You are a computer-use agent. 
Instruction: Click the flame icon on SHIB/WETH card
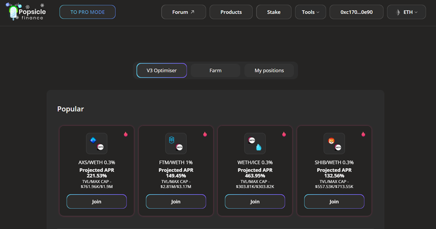pos(363,134)
